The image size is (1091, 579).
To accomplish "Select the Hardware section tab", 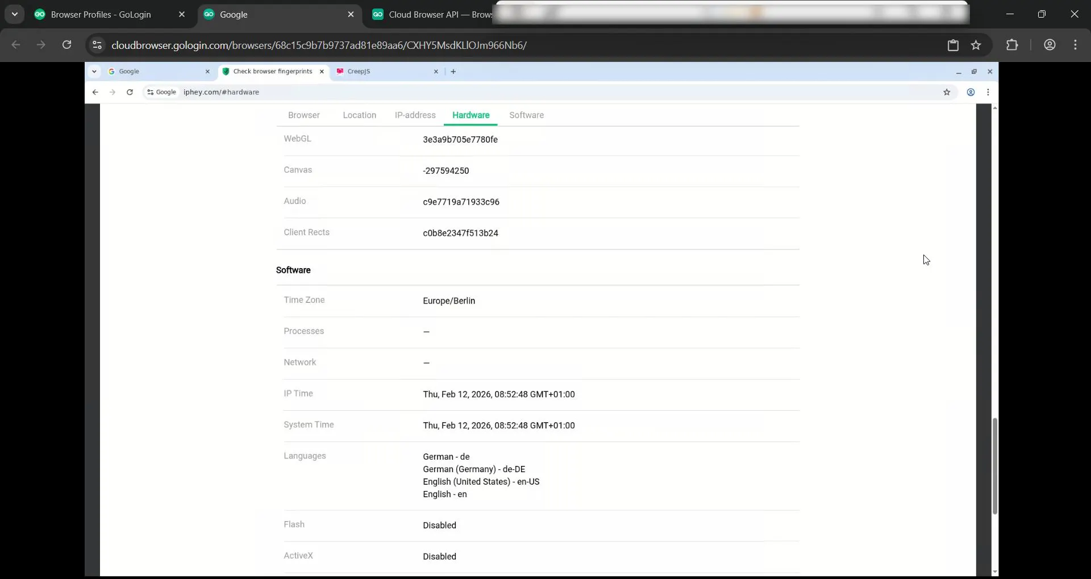I will coord(471,115).
